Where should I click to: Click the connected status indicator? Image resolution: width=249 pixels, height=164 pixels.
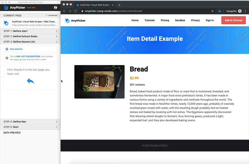pos(51,16)
